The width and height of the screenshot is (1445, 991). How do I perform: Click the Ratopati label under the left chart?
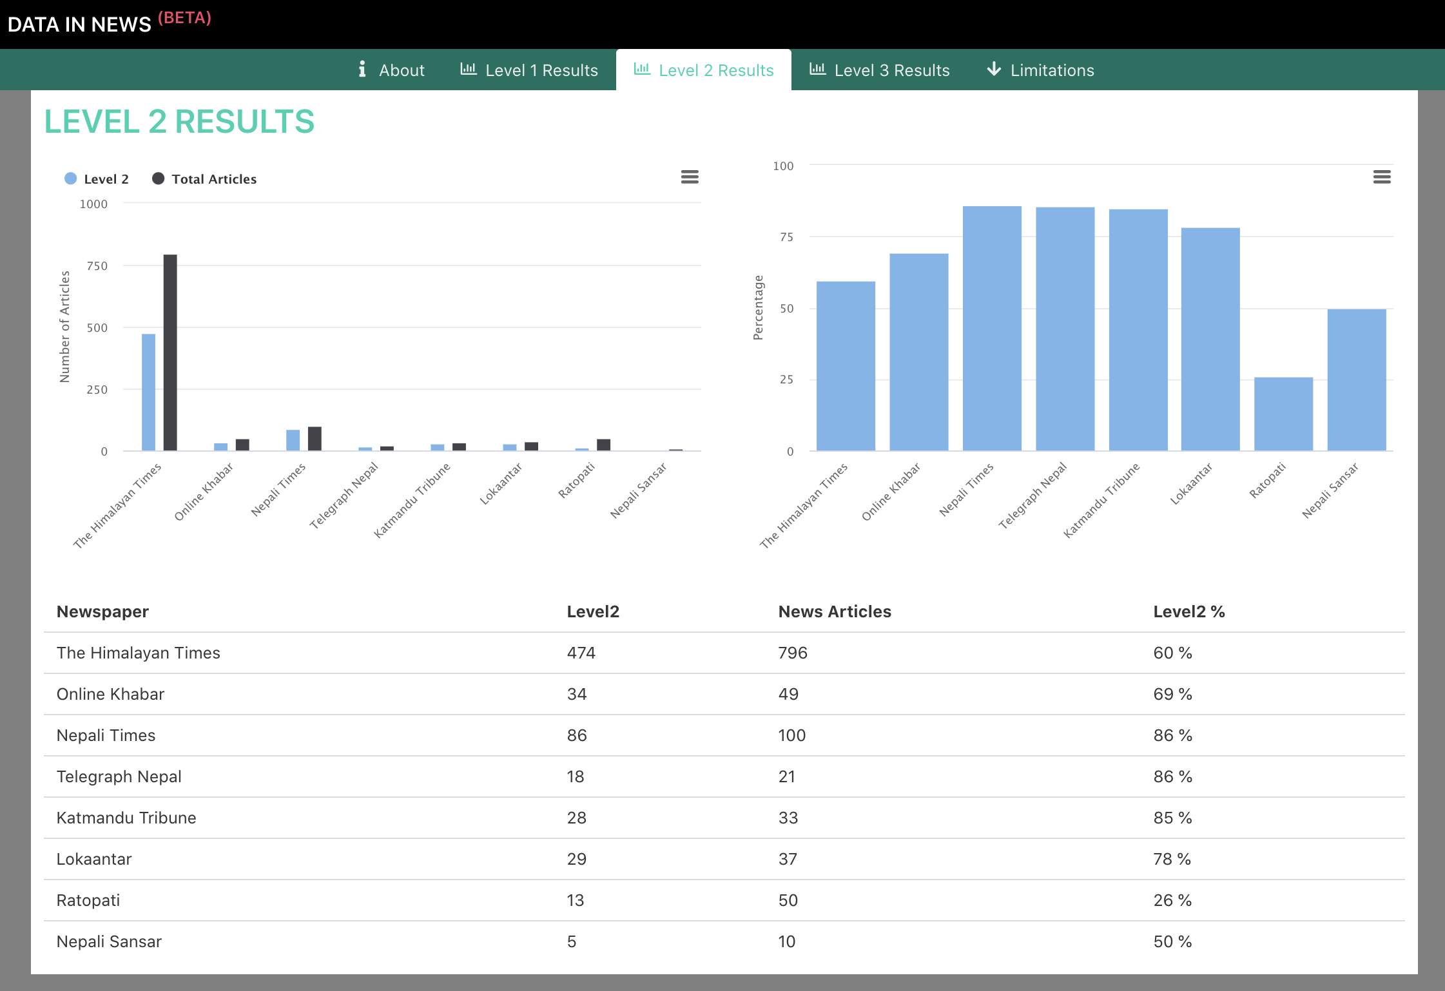pyautogui.click(x=576, y=480)
